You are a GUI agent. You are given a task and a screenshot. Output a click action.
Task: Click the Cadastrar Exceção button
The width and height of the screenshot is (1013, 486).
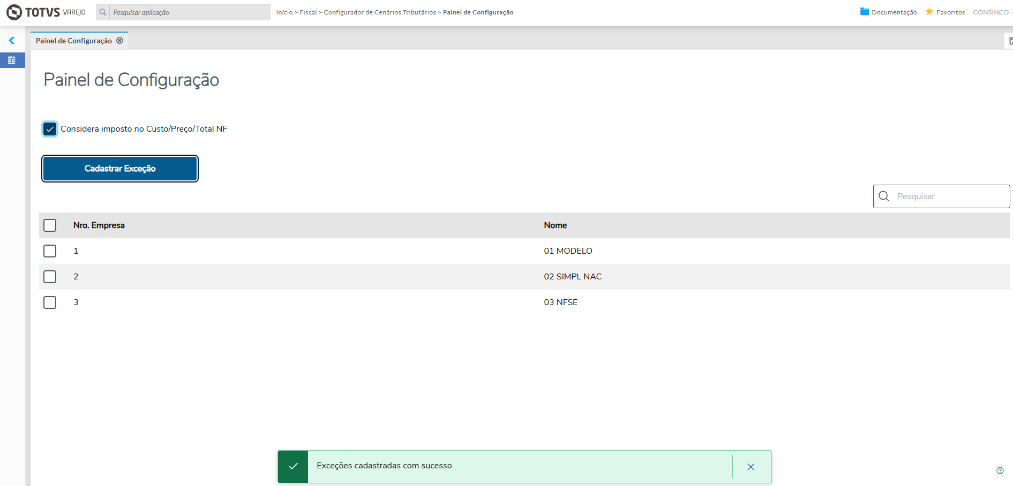(120, 169)
